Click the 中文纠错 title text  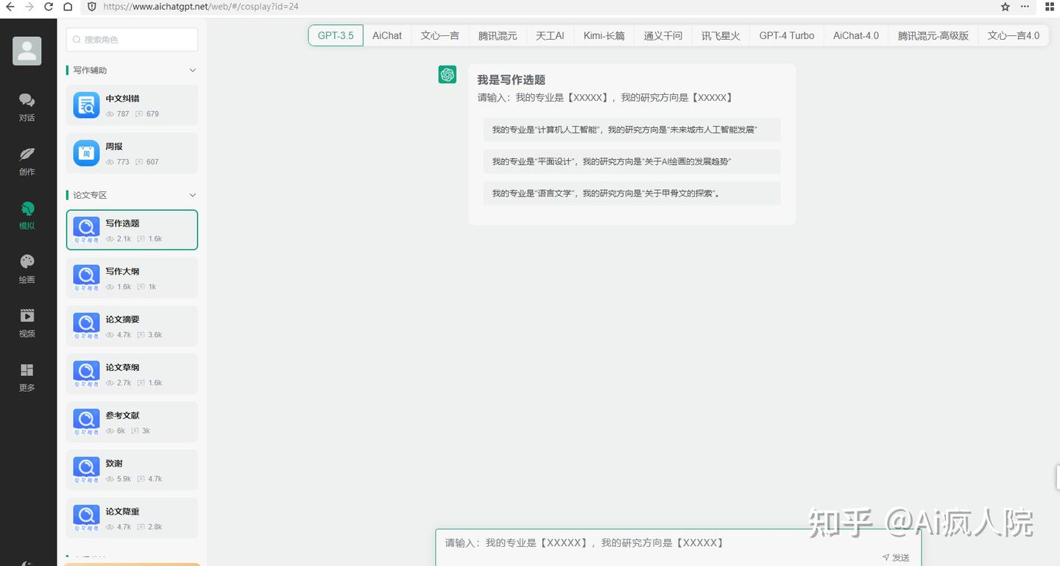coord(122,99)
